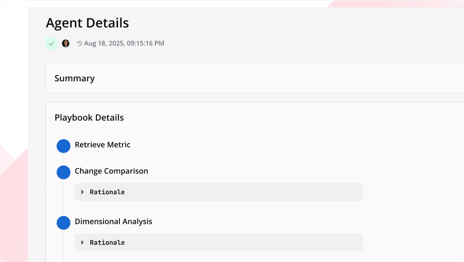
Task: Expand Rationale arrow under Change Comparison
Action: (x=83, y=192)
